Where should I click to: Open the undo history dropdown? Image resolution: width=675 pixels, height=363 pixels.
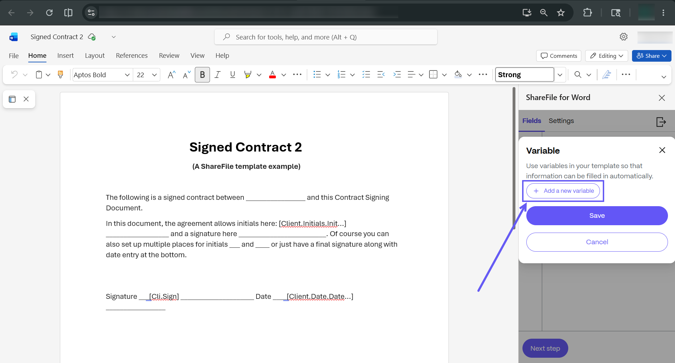click(x=25, y=75)
